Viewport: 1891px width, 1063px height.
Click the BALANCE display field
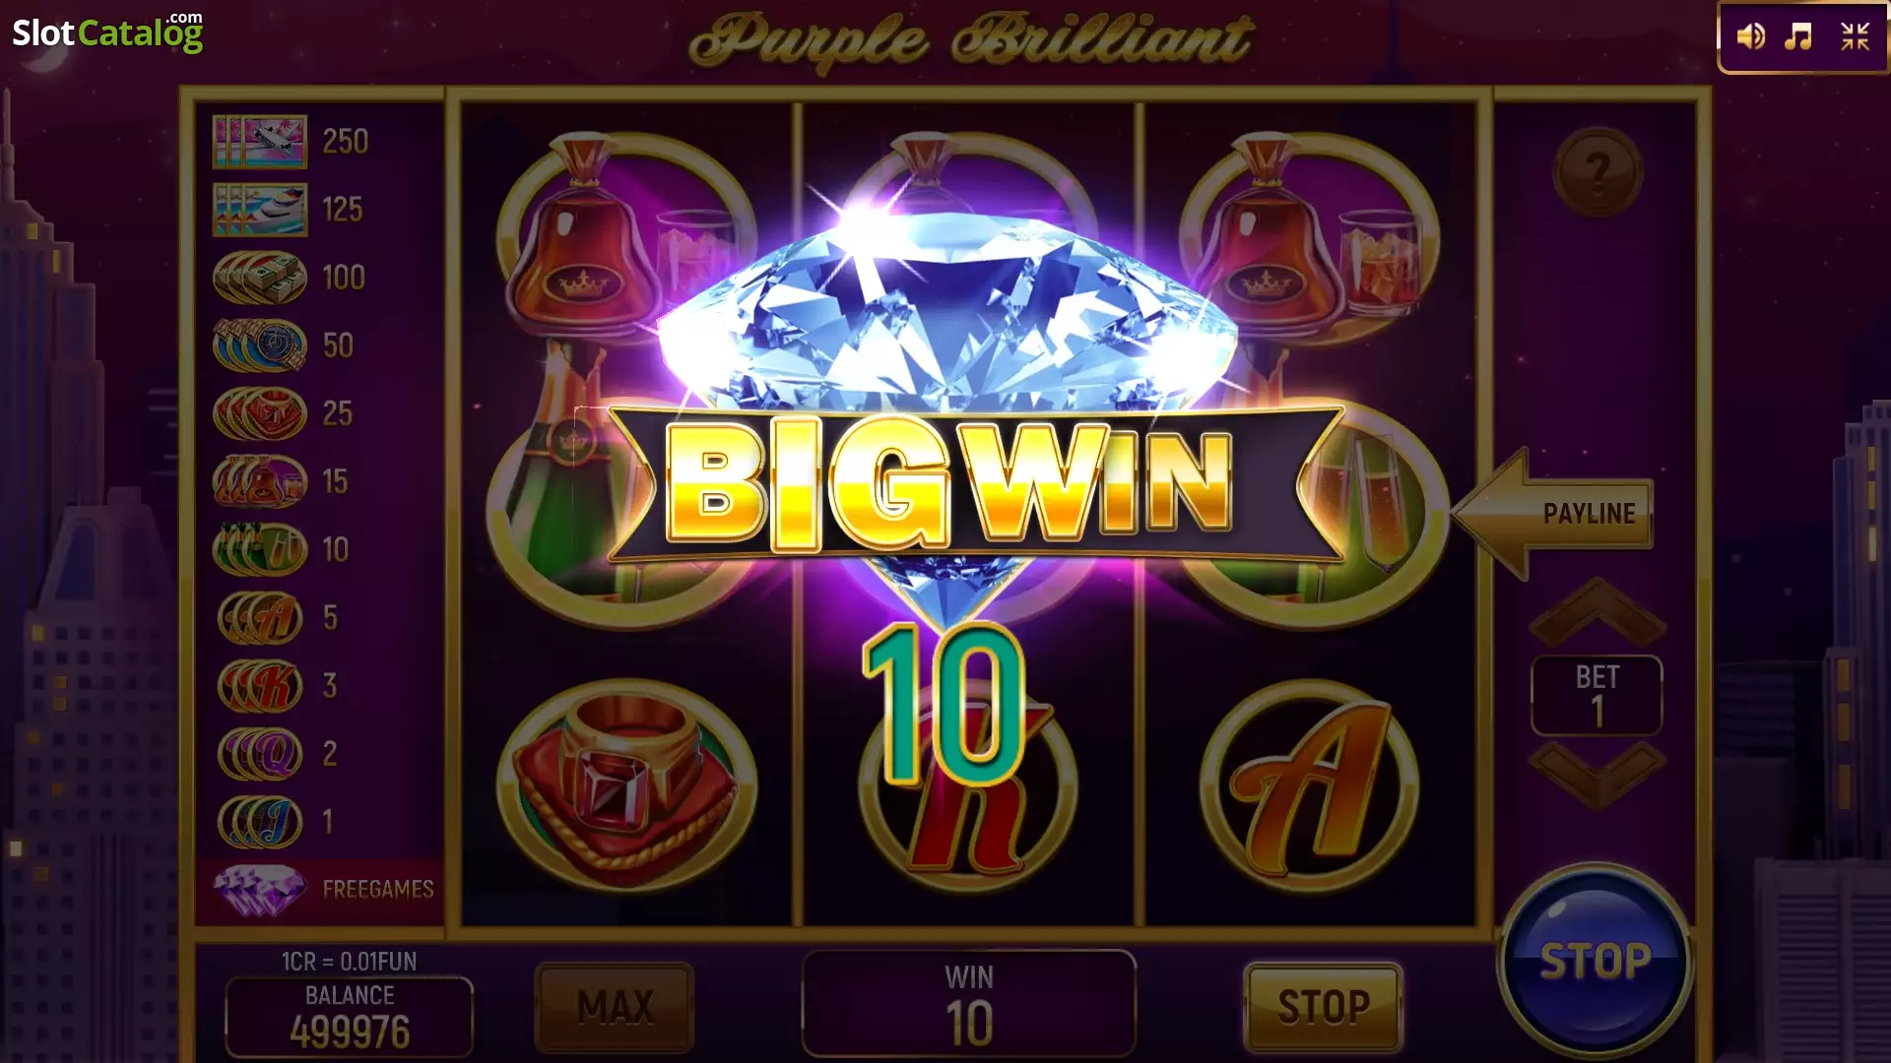point(350,1017)
